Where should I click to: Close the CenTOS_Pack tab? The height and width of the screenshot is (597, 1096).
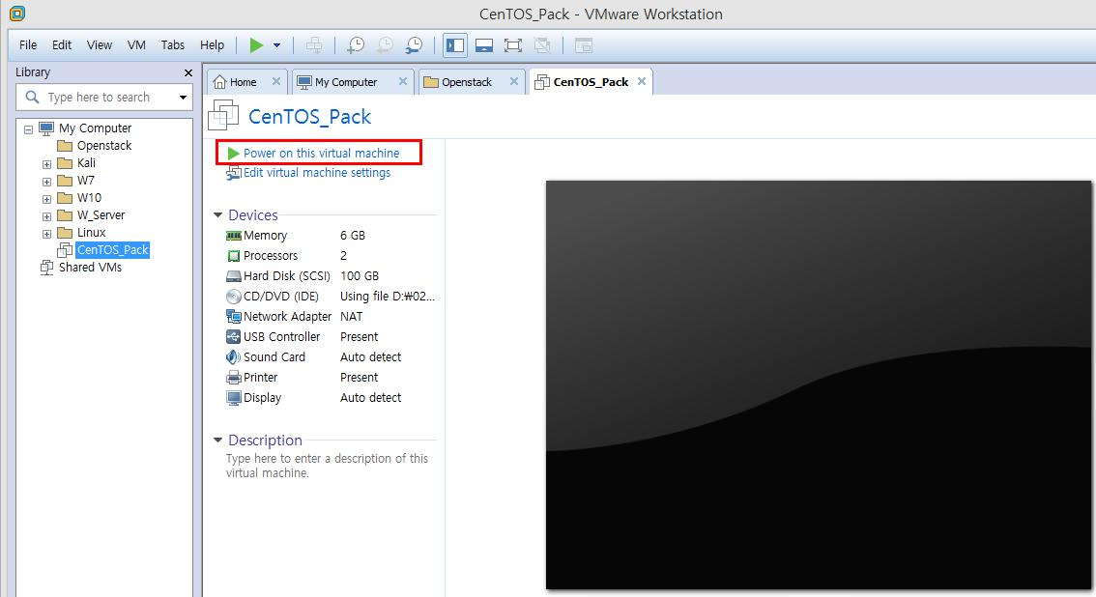pos(642,81)
